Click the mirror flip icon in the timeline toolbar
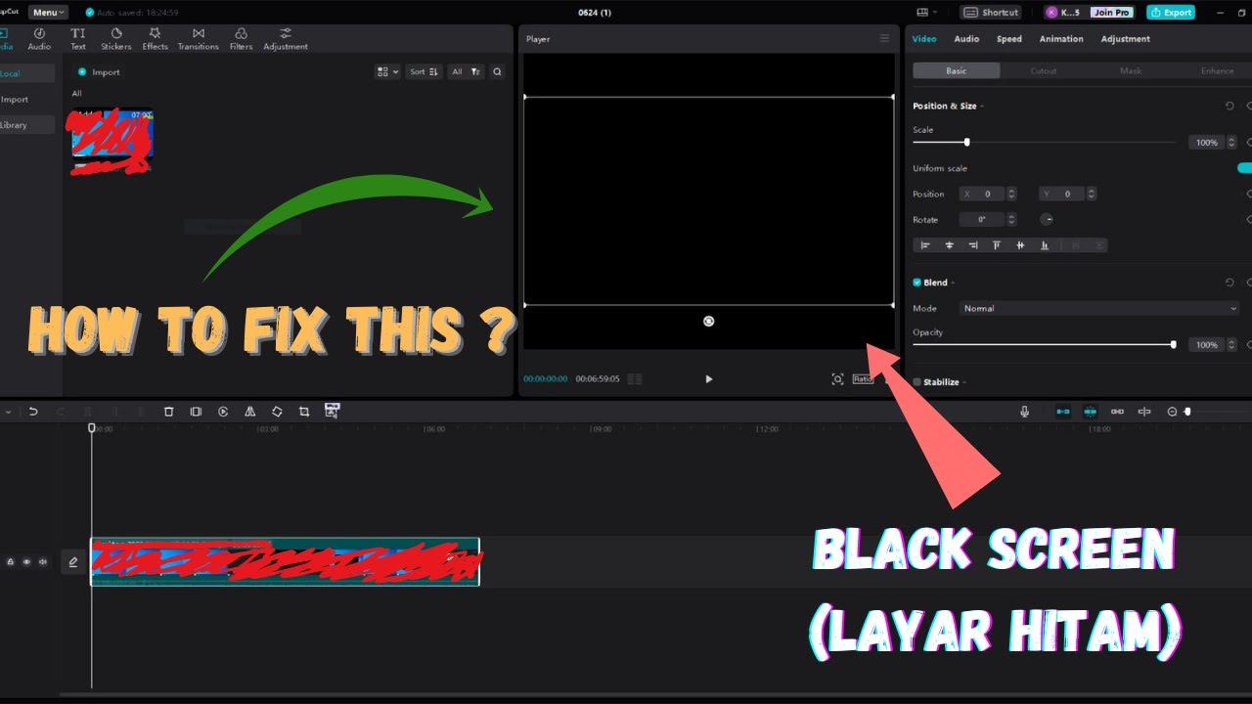 point(249,412)
